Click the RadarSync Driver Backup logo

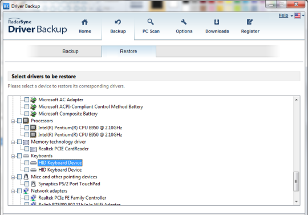38,26
